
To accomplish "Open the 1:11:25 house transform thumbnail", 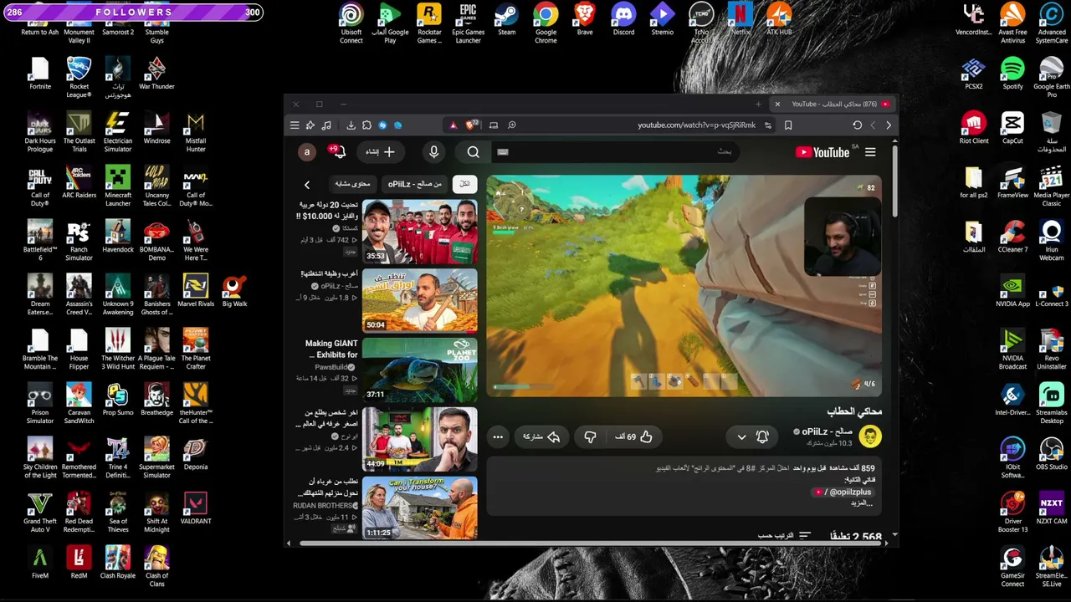I will [420, 508].
